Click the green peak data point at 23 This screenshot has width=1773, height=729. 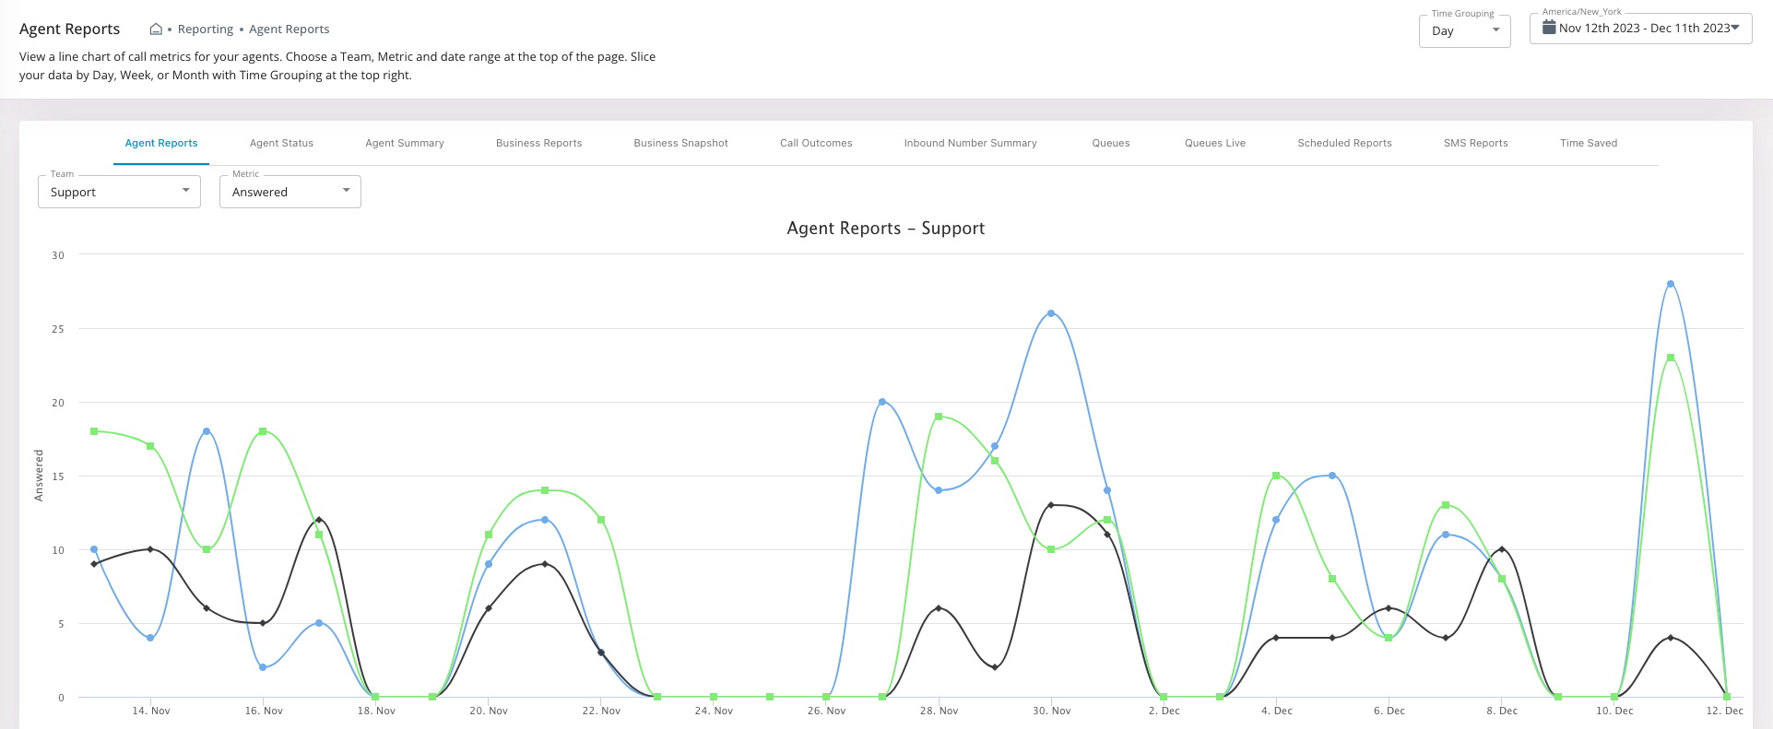click(1671, 358)
